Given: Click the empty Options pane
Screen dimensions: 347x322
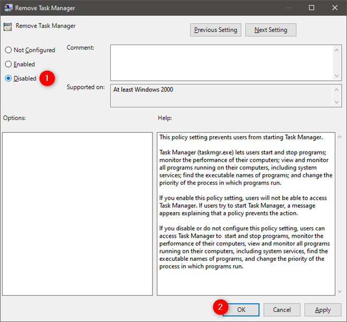Looking at the screenshot, I should 77,213.
